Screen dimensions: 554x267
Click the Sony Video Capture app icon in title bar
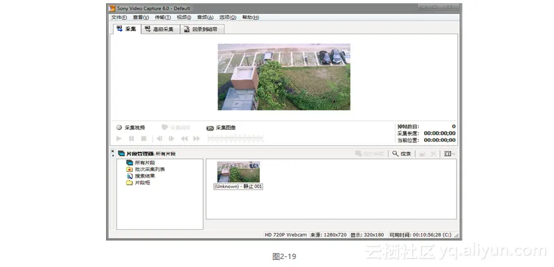pyautogui.click(x=113, y=8)
